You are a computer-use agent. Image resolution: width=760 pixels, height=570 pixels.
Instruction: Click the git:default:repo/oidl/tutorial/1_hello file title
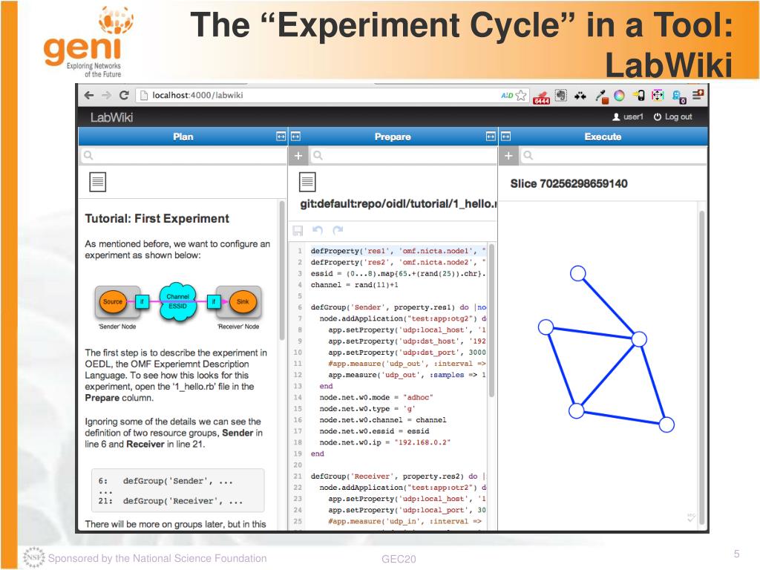coord(399,204)
